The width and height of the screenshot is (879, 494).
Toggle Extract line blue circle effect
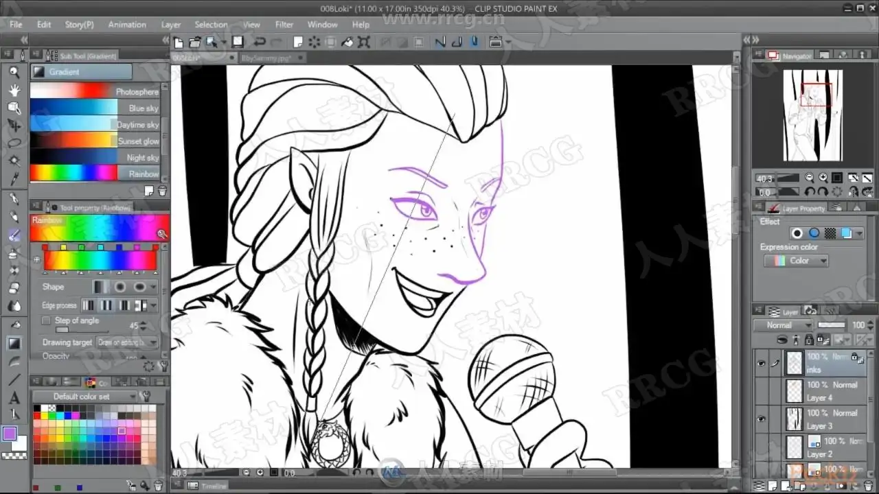[814, 233]
